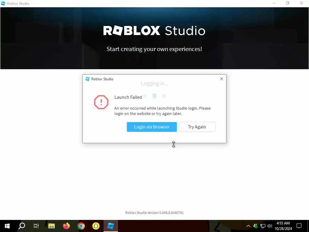This screenshot has width=309, height=232.
Task: Click the 'Logging in...' text
Action: pyautogui.click(x=154, y=83)
